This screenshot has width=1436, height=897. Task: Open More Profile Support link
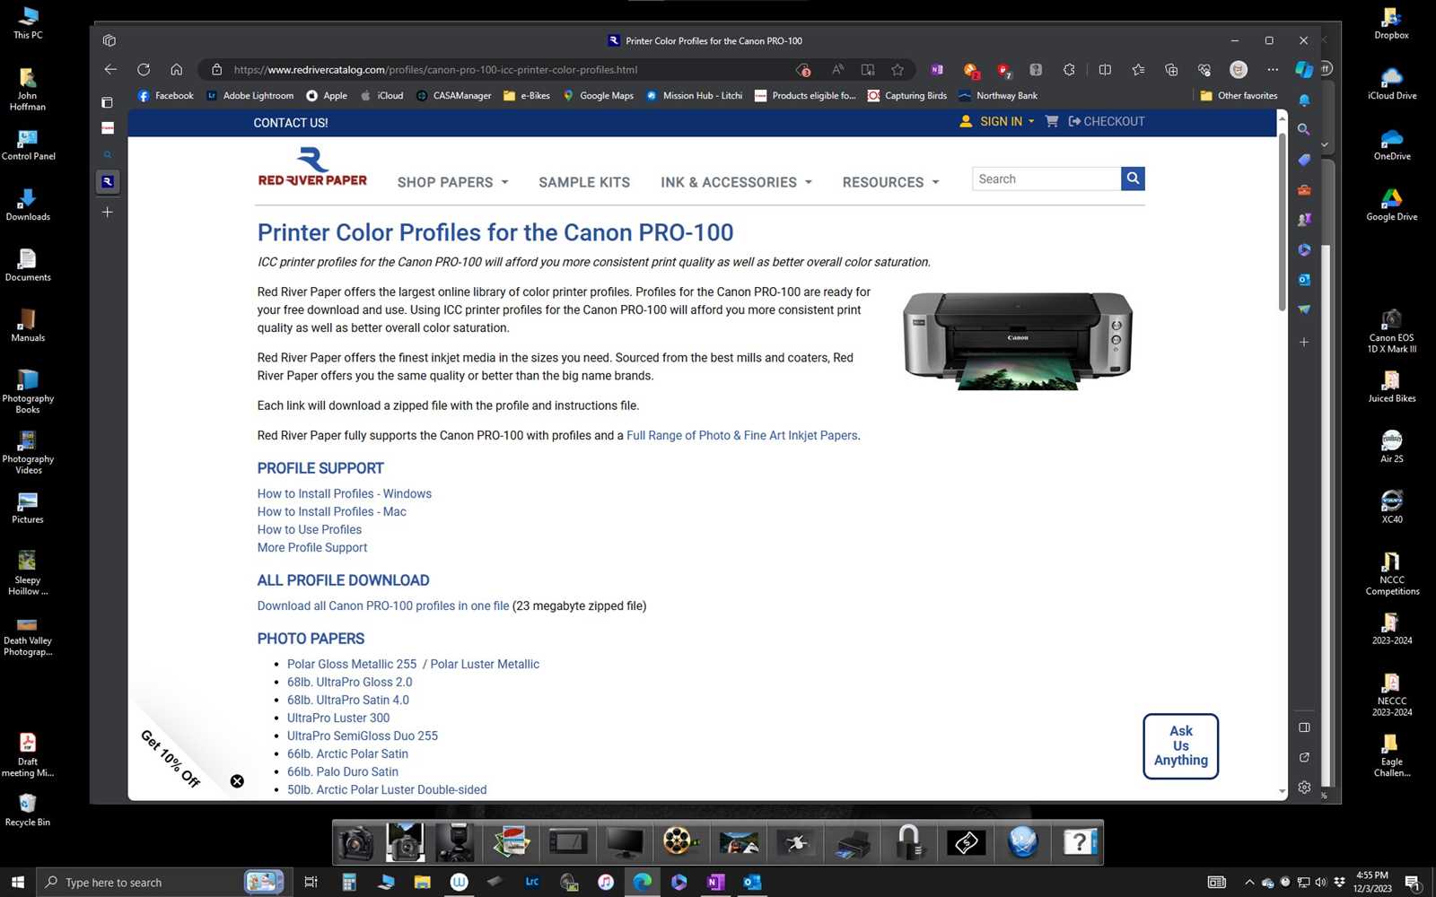coord(312,547)
